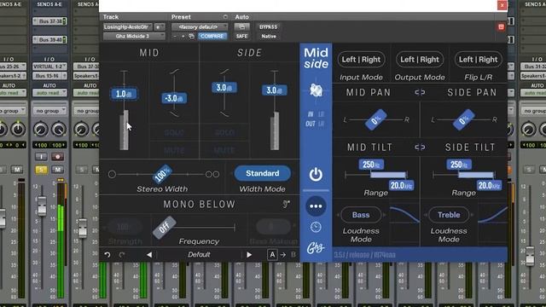
Task: Click the Mid Pan 0% handle
Action: [x=375, y=120]
